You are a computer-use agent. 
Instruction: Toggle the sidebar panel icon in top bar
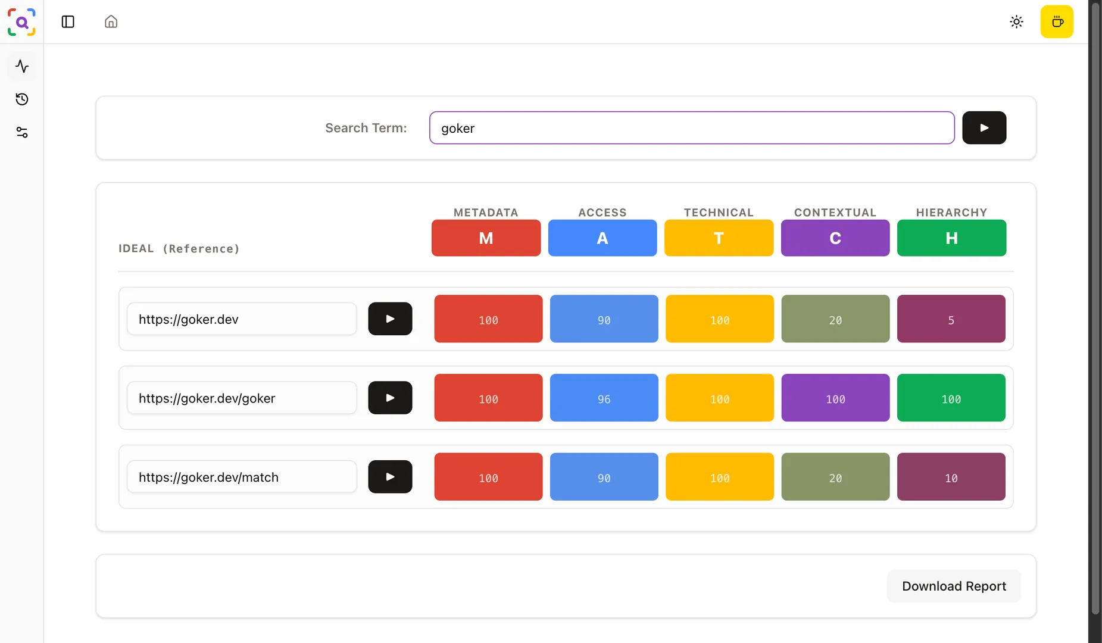[67, 21]
